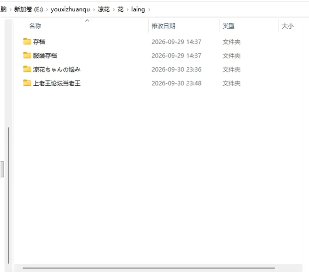This screenshot has width=309, height=275.
Task: Click the 文件夹 type of 上老王论坛当老王 row
Action: (231, 83)
